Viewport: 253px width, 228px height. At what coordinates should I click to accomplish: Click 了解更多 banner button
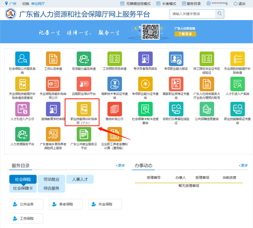tap(185, 34)
